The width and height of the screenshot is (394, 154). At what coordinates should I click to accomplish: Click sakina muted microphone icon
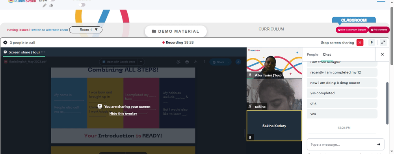point(250,106)
